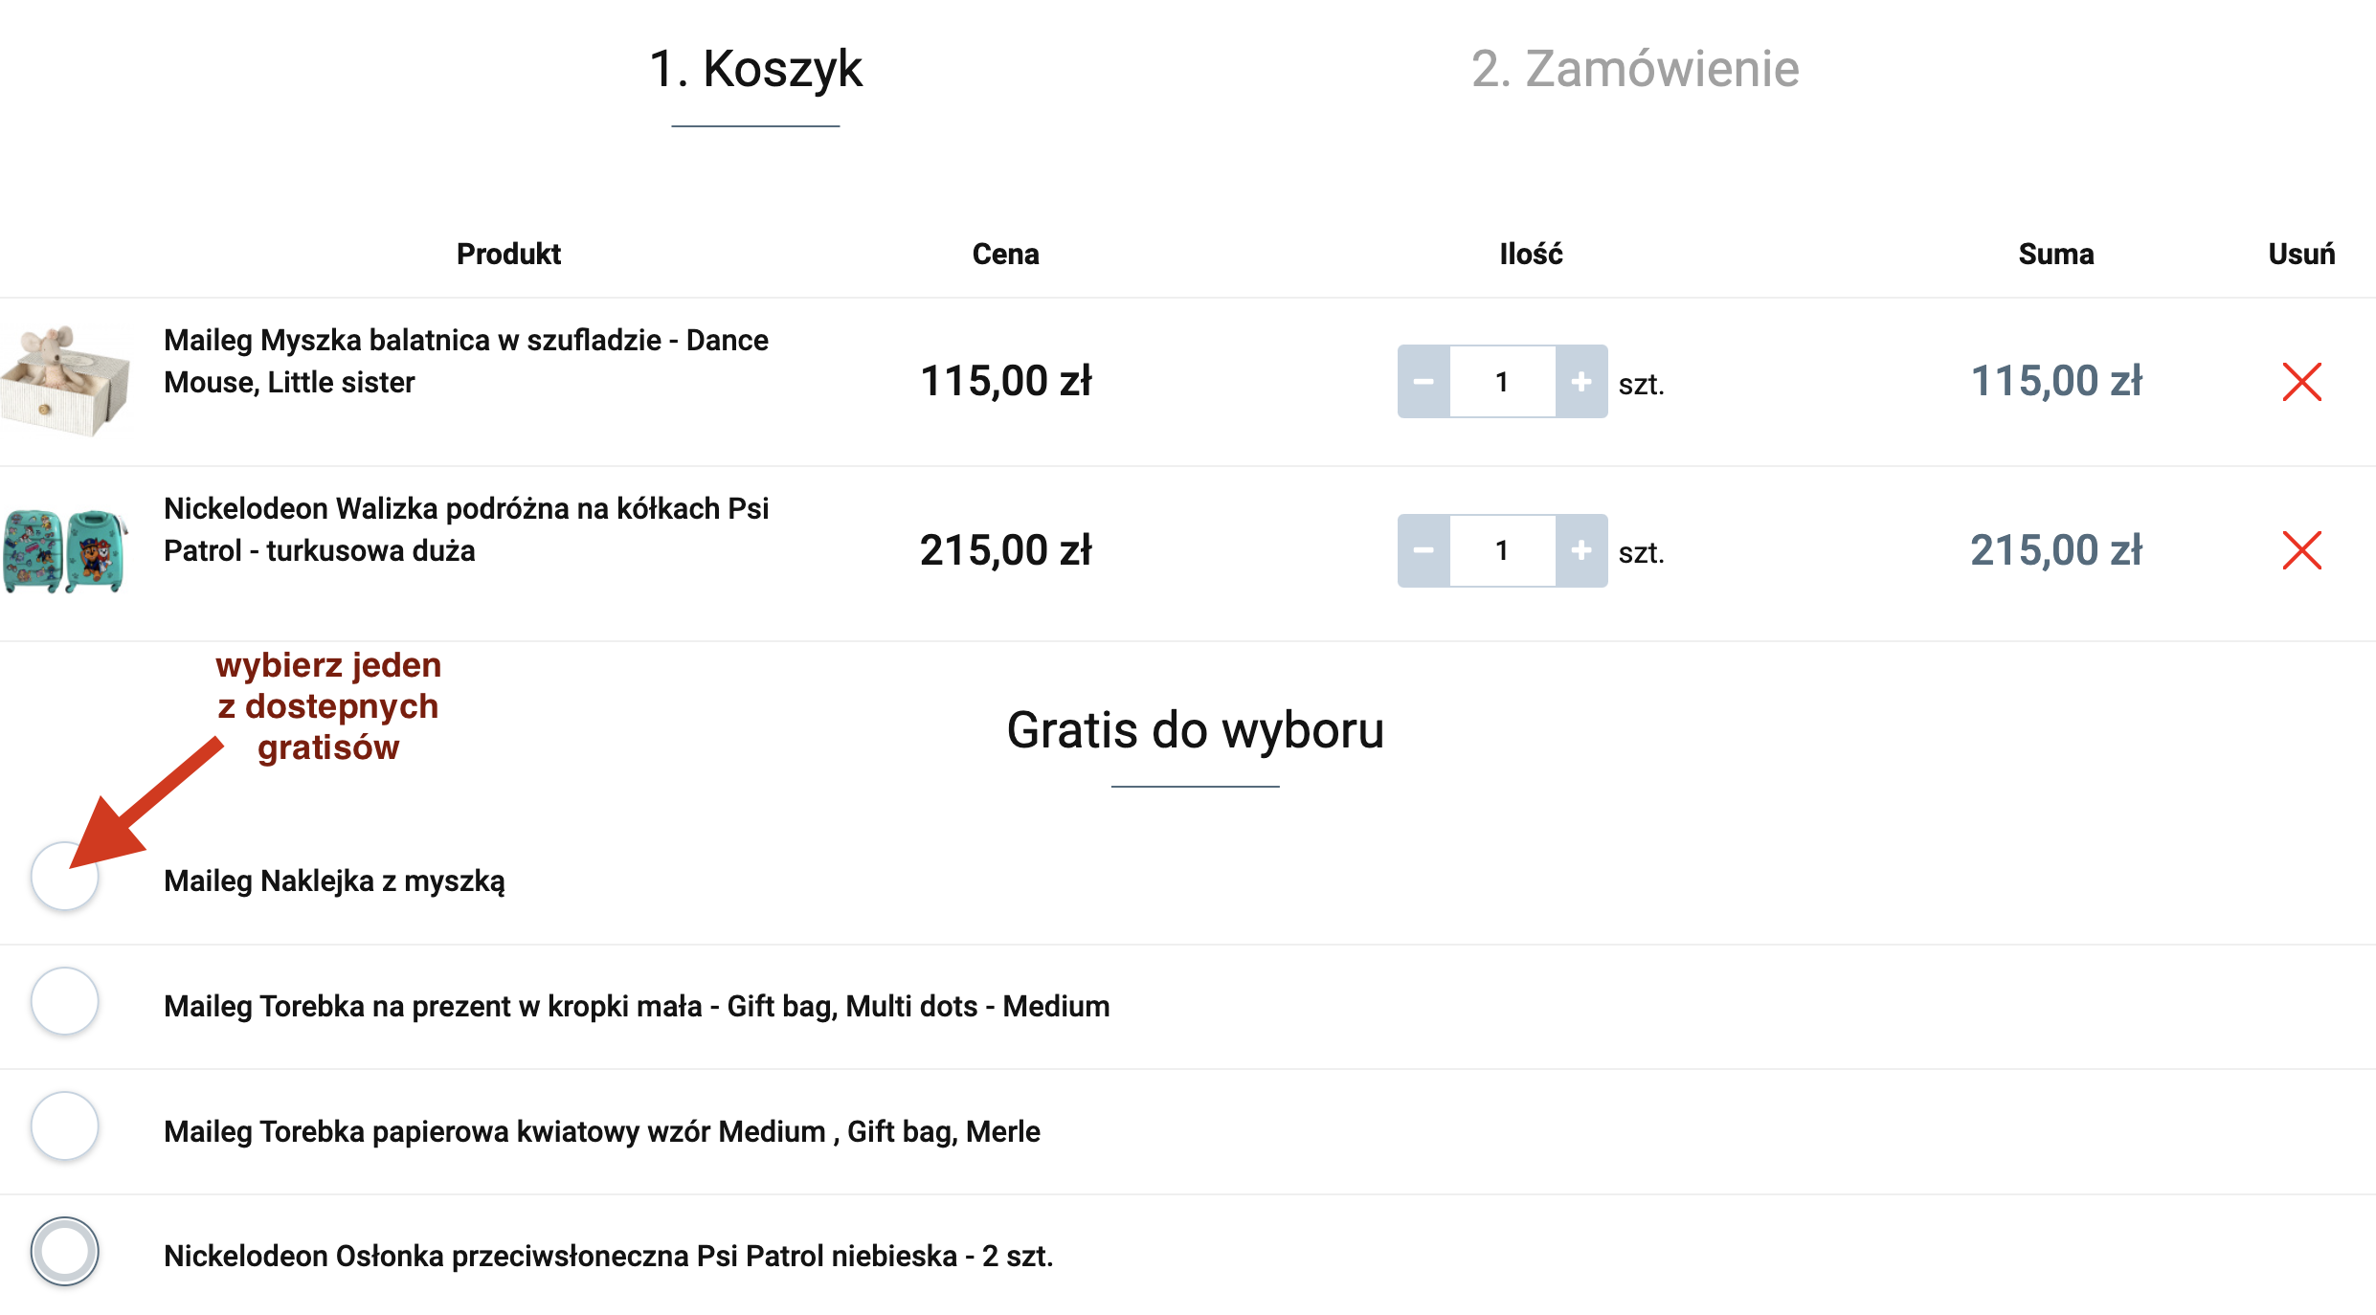Select Maileg Naklejka z myszką freebie

pyautogui.click(x=65, y=877)
